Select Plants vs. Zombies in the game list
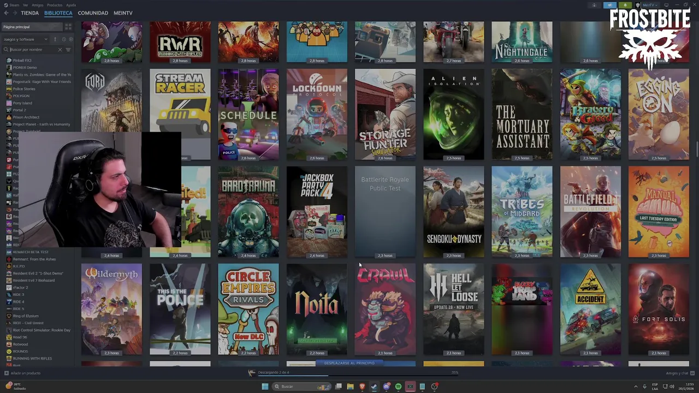Screen dimensions: 699x393 click(39, 75)
